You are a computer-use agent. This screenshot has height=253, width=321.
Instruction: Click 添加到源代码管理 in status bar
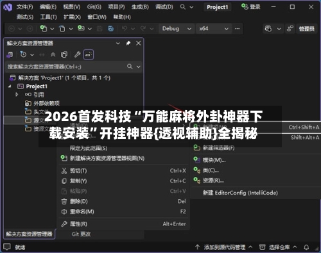click(224, 247)
